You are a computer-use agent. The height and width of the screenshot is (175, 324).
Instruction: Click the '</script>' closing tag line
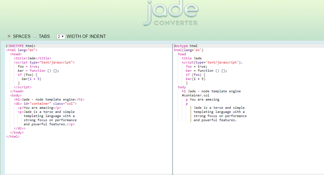point(23,87)
